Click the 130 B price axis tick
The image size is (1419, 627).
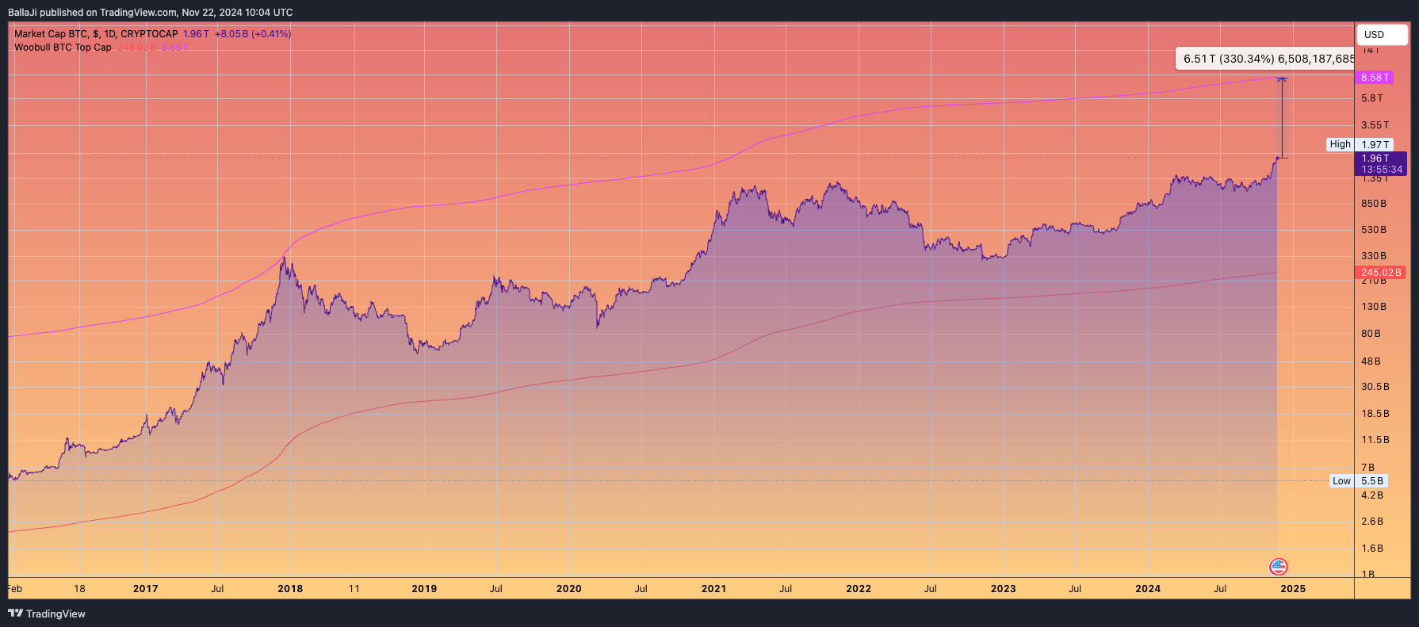(1374, 307)
